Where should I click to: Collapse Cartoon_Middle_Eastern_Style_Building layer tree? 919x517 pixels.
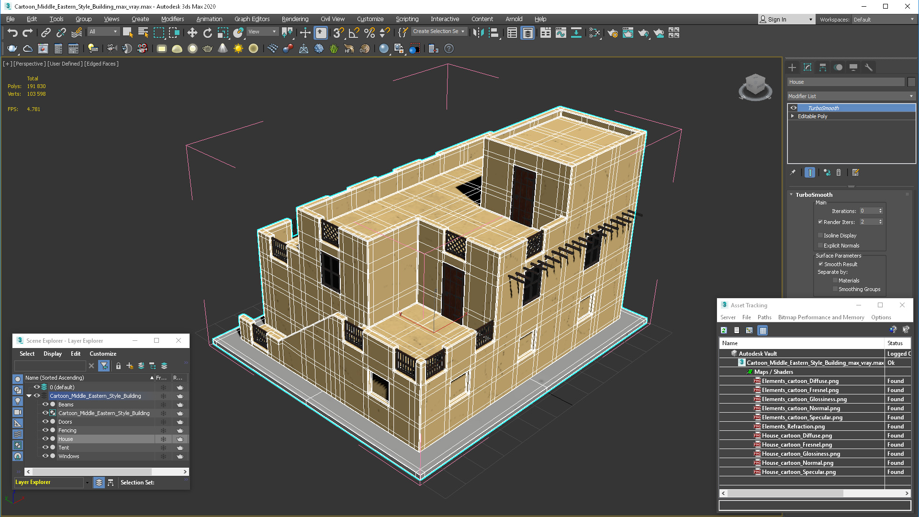coord(29,396)
